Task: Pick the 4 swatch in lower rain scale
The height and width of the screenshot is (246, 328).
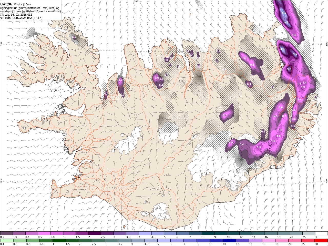Action: (138, 240)
